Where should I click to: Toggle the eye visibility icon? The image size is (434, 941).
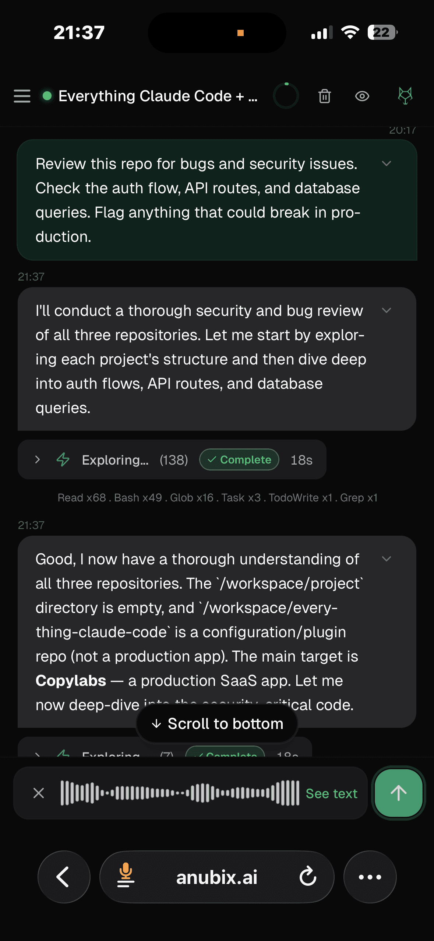click(x=362, y=96)
